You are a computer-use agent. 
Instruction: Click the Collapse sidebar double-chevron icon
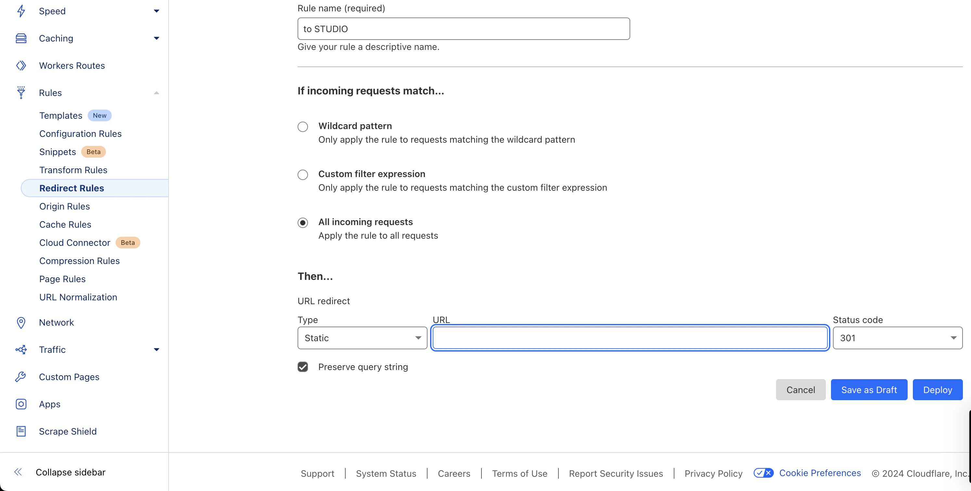pyautogui.click(x=18, y=472)
